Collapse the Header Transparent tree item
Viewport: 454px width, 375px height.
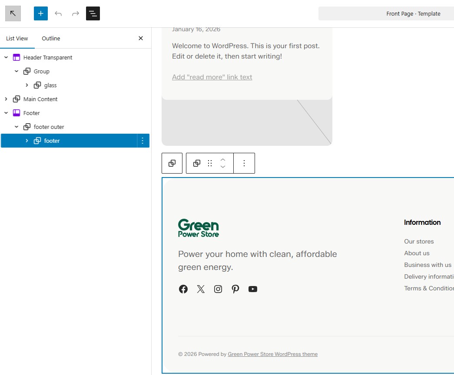pyautogui.click(x=6, y=57)
